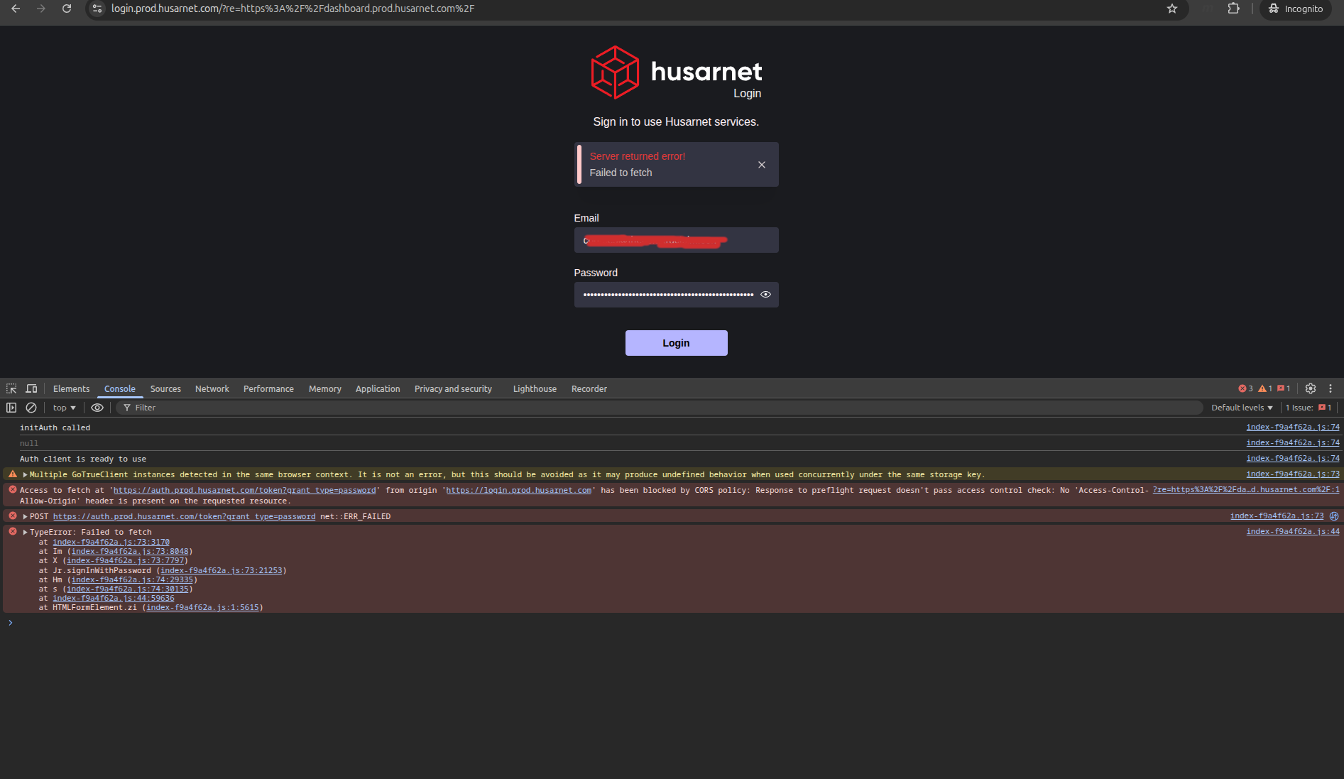1344x779 pixels.
Task: Dismiss the Server returned error alert
Action: [x=762, y=165]
